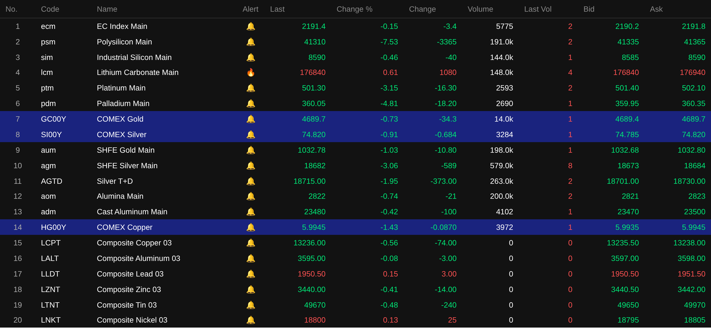The width and height of the screenshot is (711, 332).
Task: Toggle the alert bell for Silver T+D
Action: tap(251, 181)
